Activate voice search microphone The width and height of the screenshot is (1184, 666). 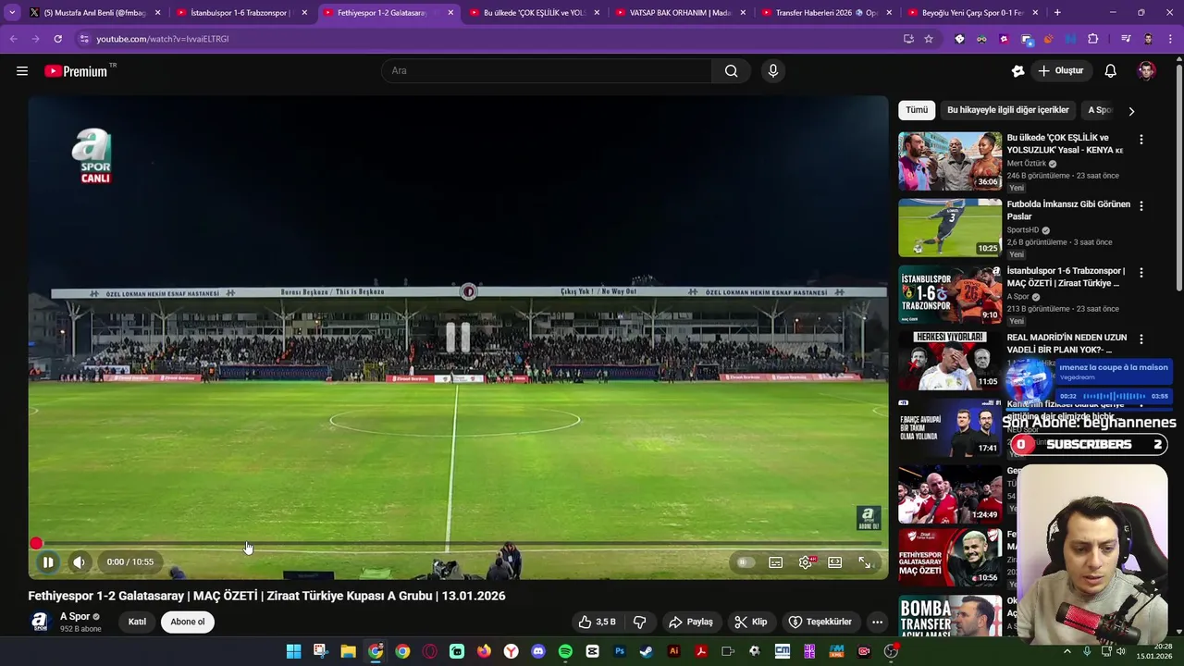[773, 71]
